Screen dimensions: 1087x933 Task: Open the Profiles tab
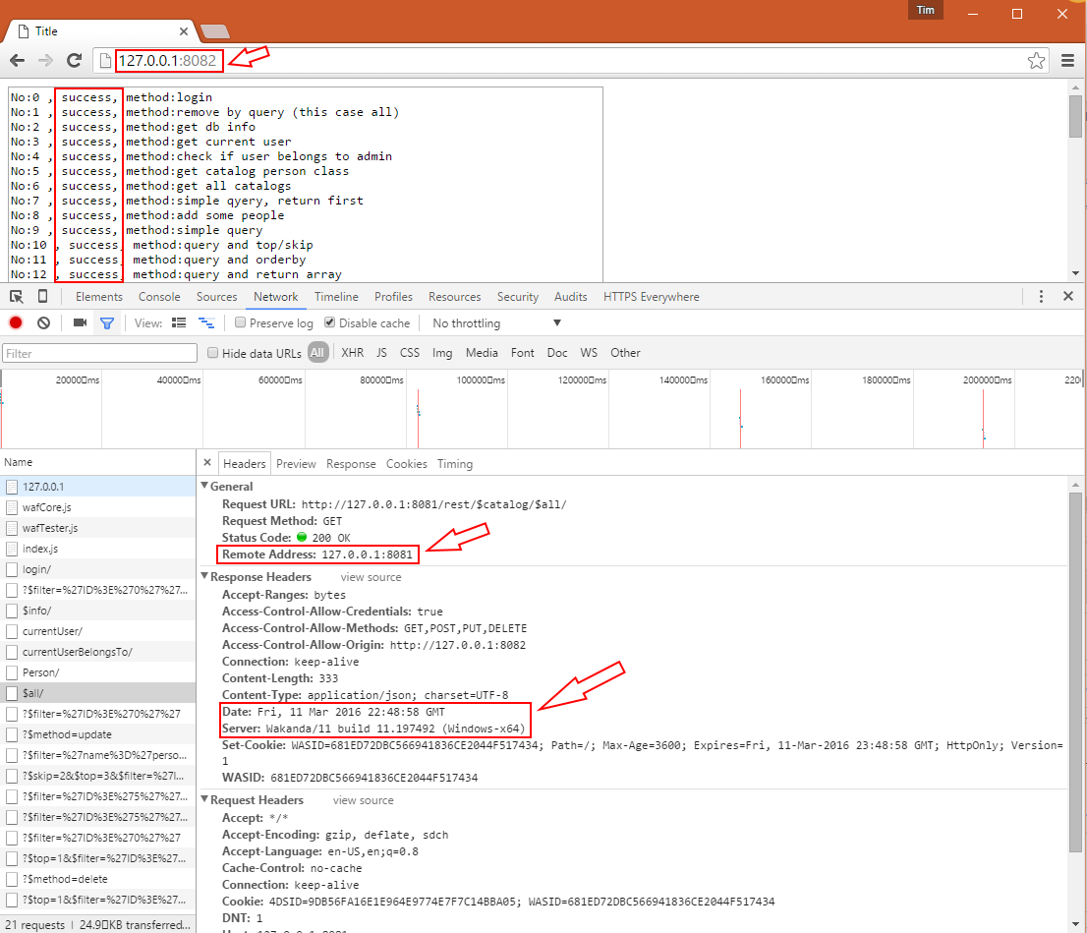(x=394, y=297)
